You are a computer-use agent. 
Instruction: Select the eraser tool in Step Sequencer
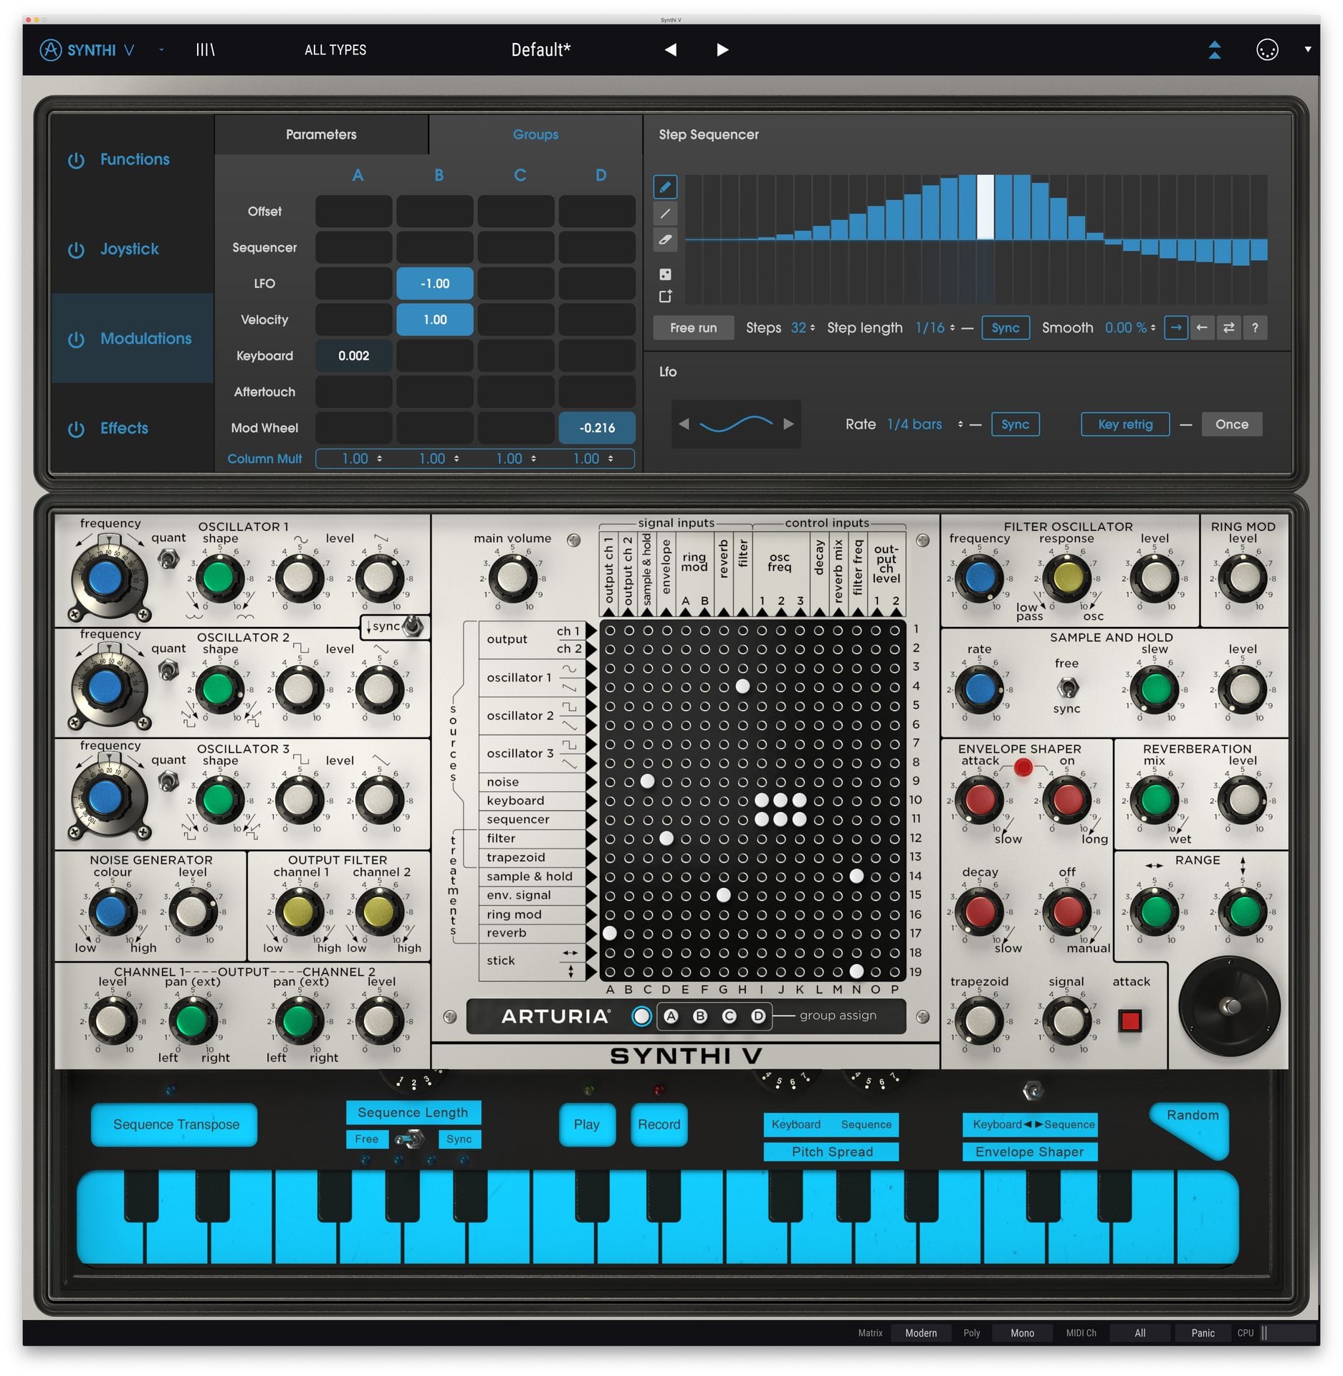click(665, 240)
